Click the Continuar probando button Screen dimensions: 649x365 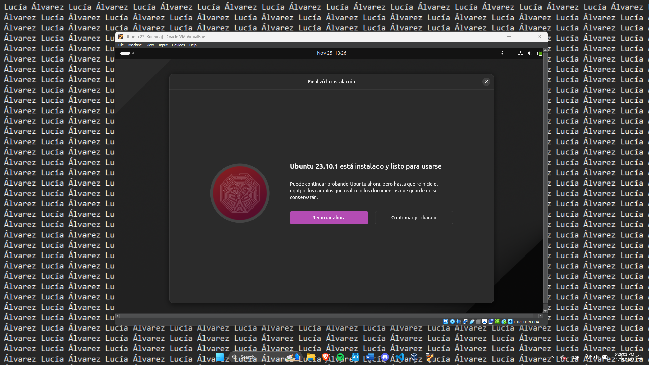(x=414, y=218)
